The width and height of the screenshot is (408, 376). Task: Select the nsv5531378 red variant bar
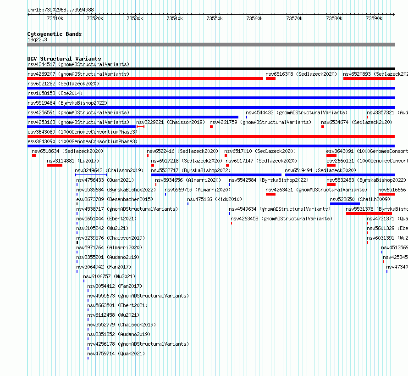tap(369, 213)
